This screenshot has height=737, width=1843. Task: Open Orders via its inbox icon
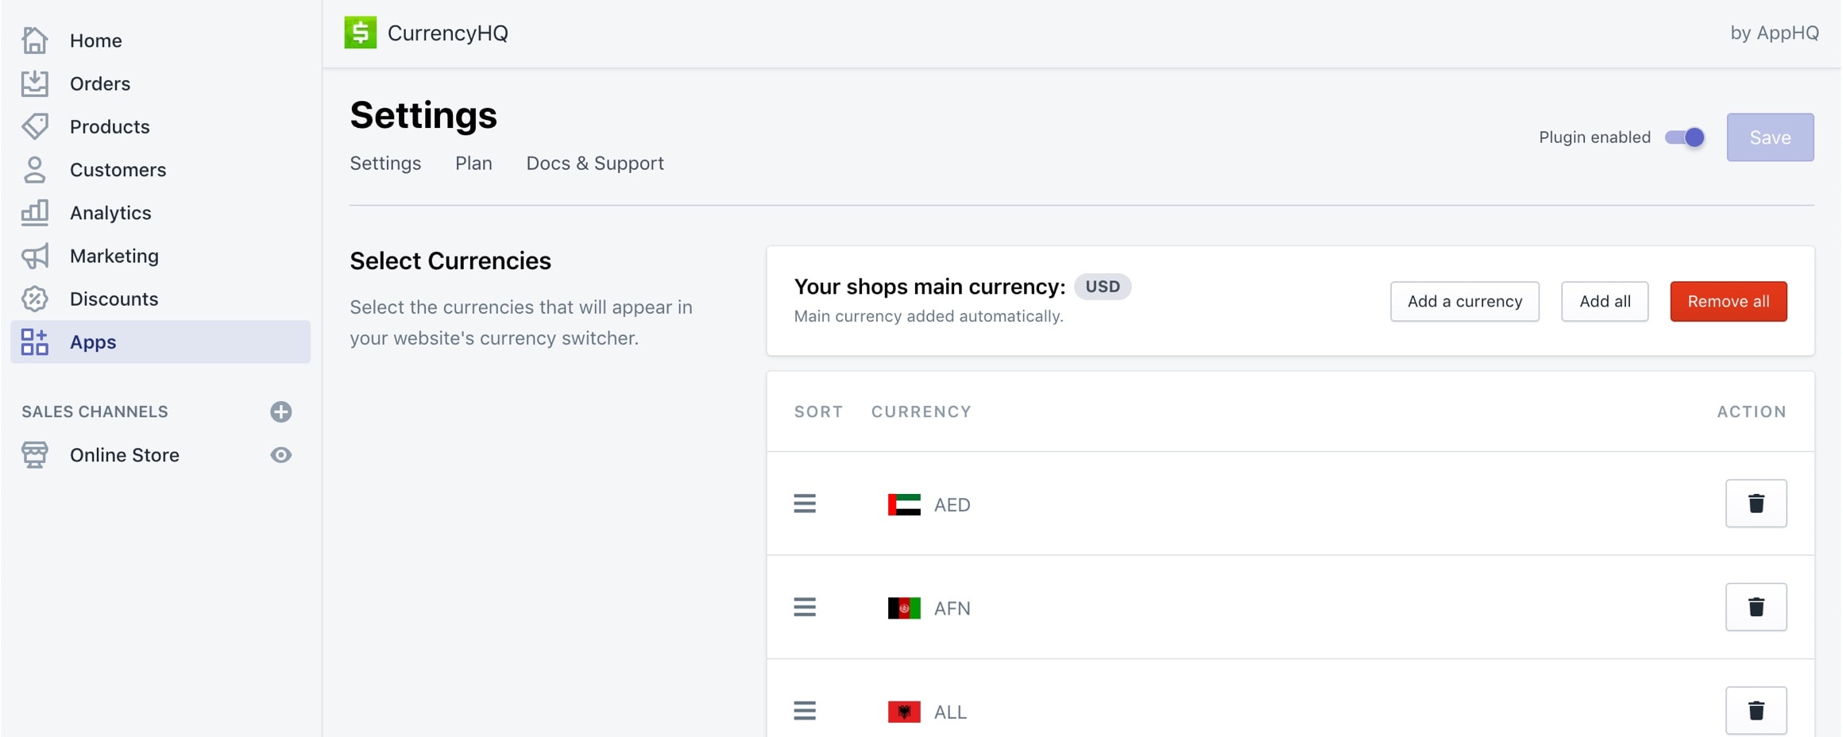(x=35, y=83)
